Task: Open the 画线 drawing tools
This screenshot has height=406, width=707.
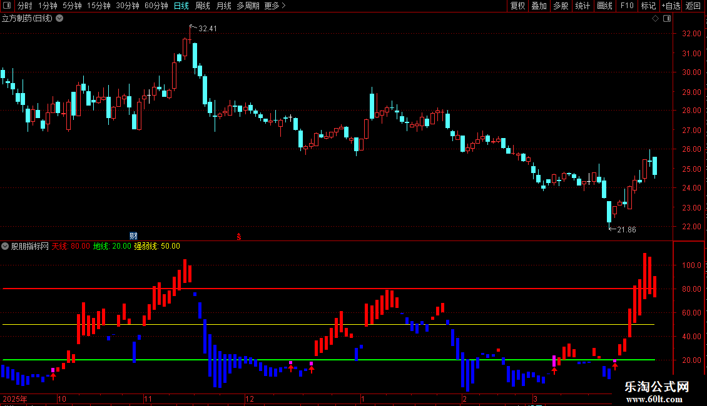Action: (x=604, y=6)
